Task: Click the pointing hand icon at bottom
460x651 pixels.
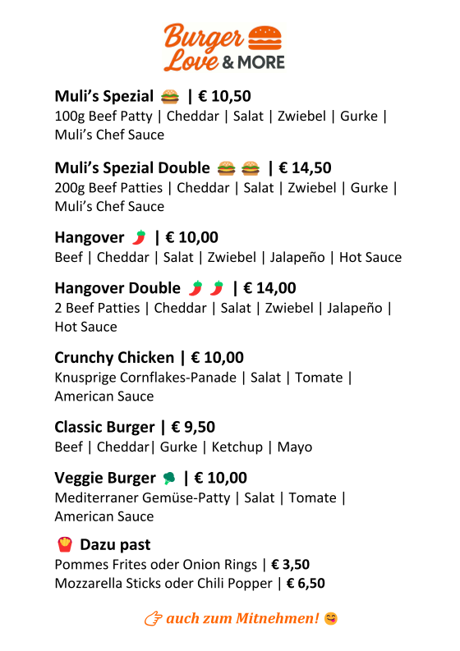Action: (x=153, y=619)
